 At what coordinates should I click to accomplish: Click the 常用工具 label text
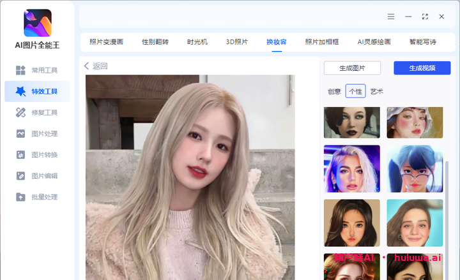click(45, 70)
